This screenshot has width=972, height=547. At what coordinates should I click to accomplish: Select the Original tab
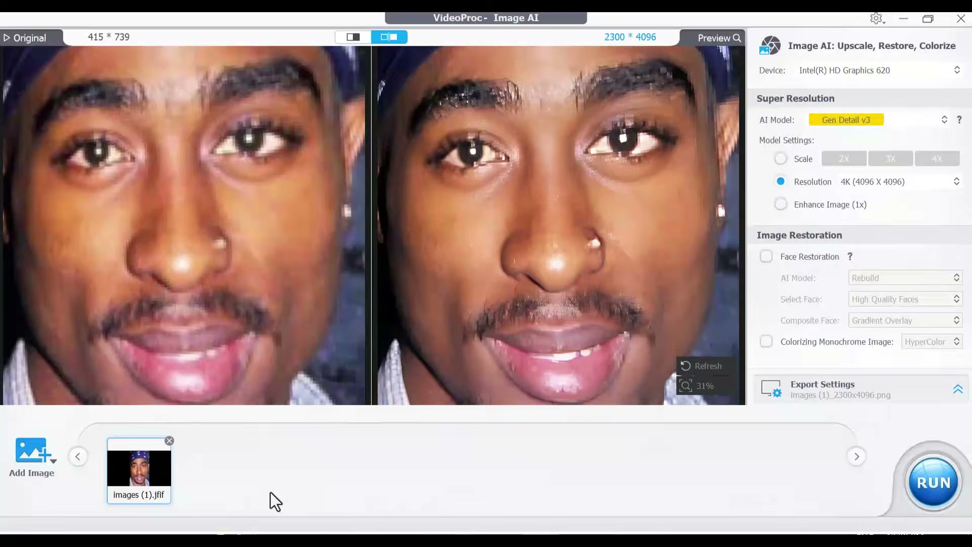31,37
